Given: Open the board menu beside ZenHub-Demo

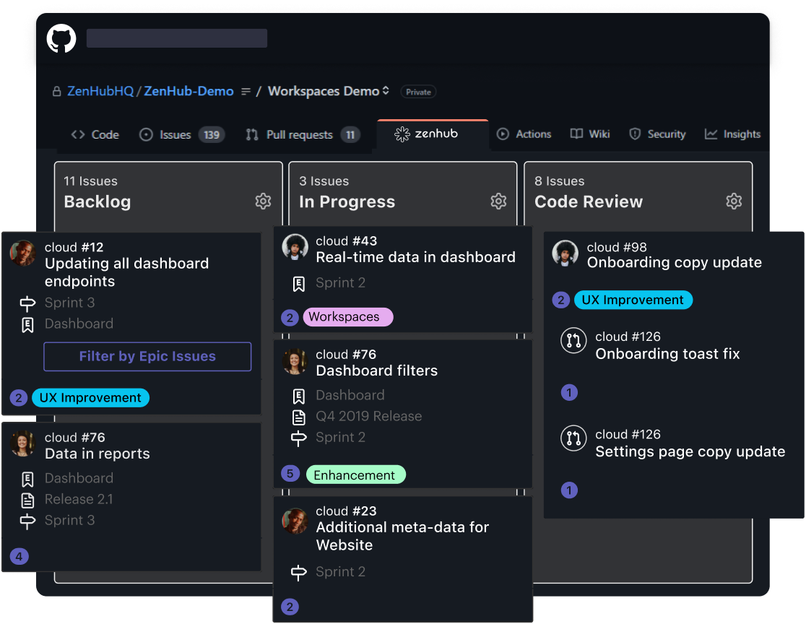Looking at the screenshot, I should (246, 91).
